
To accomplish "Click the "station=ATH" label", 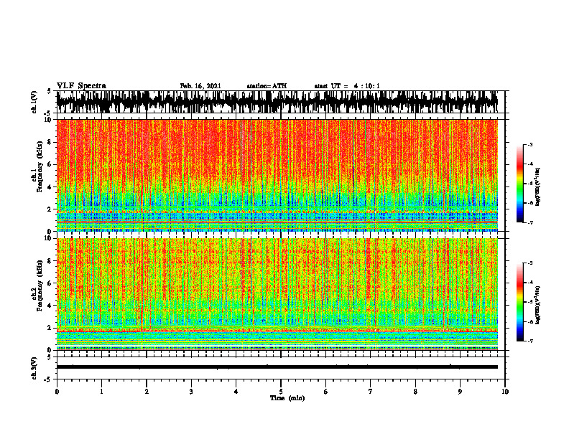I will [267, 86].
